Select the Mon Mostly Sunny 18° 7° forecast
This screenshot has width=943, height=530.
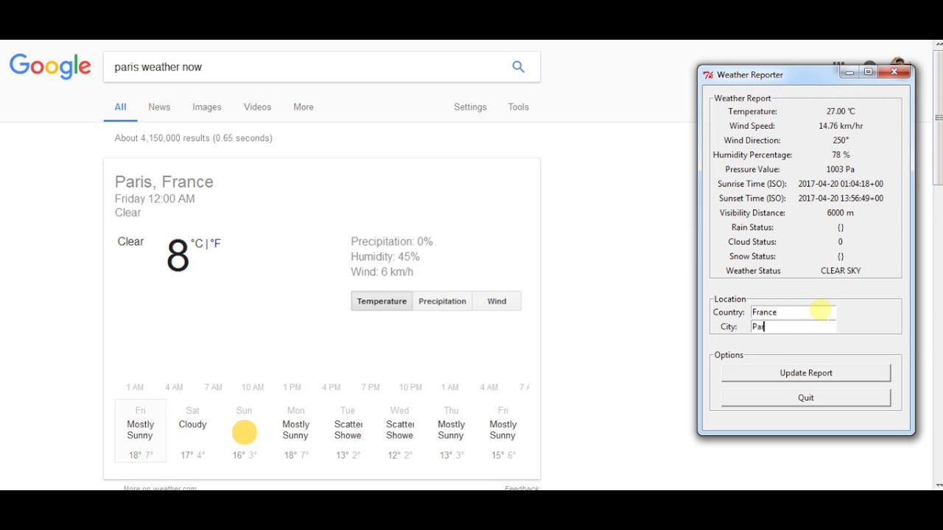pyautogui.click(x=295, y=431)
